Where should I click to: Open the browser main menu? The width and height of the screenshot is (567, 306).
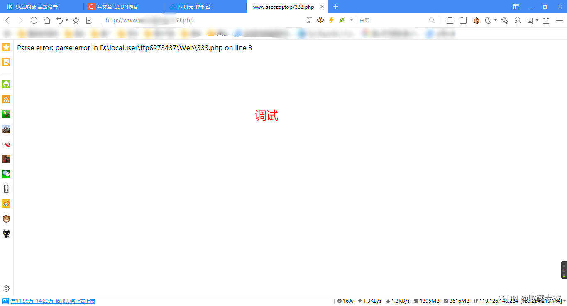pos(560,20)
